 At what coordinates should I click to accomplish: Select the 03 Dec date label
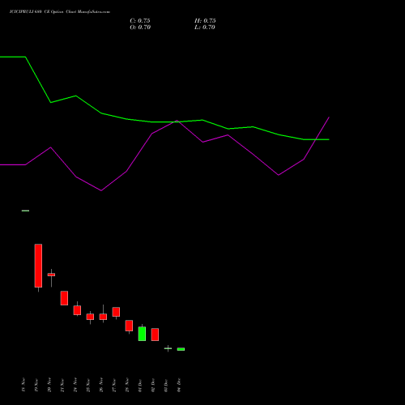166,385
